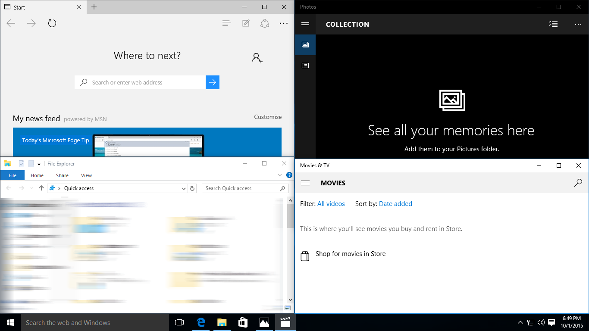Open the Edge Hub panel
Viewport: 589px width, 331px height.
coord(227,23)
